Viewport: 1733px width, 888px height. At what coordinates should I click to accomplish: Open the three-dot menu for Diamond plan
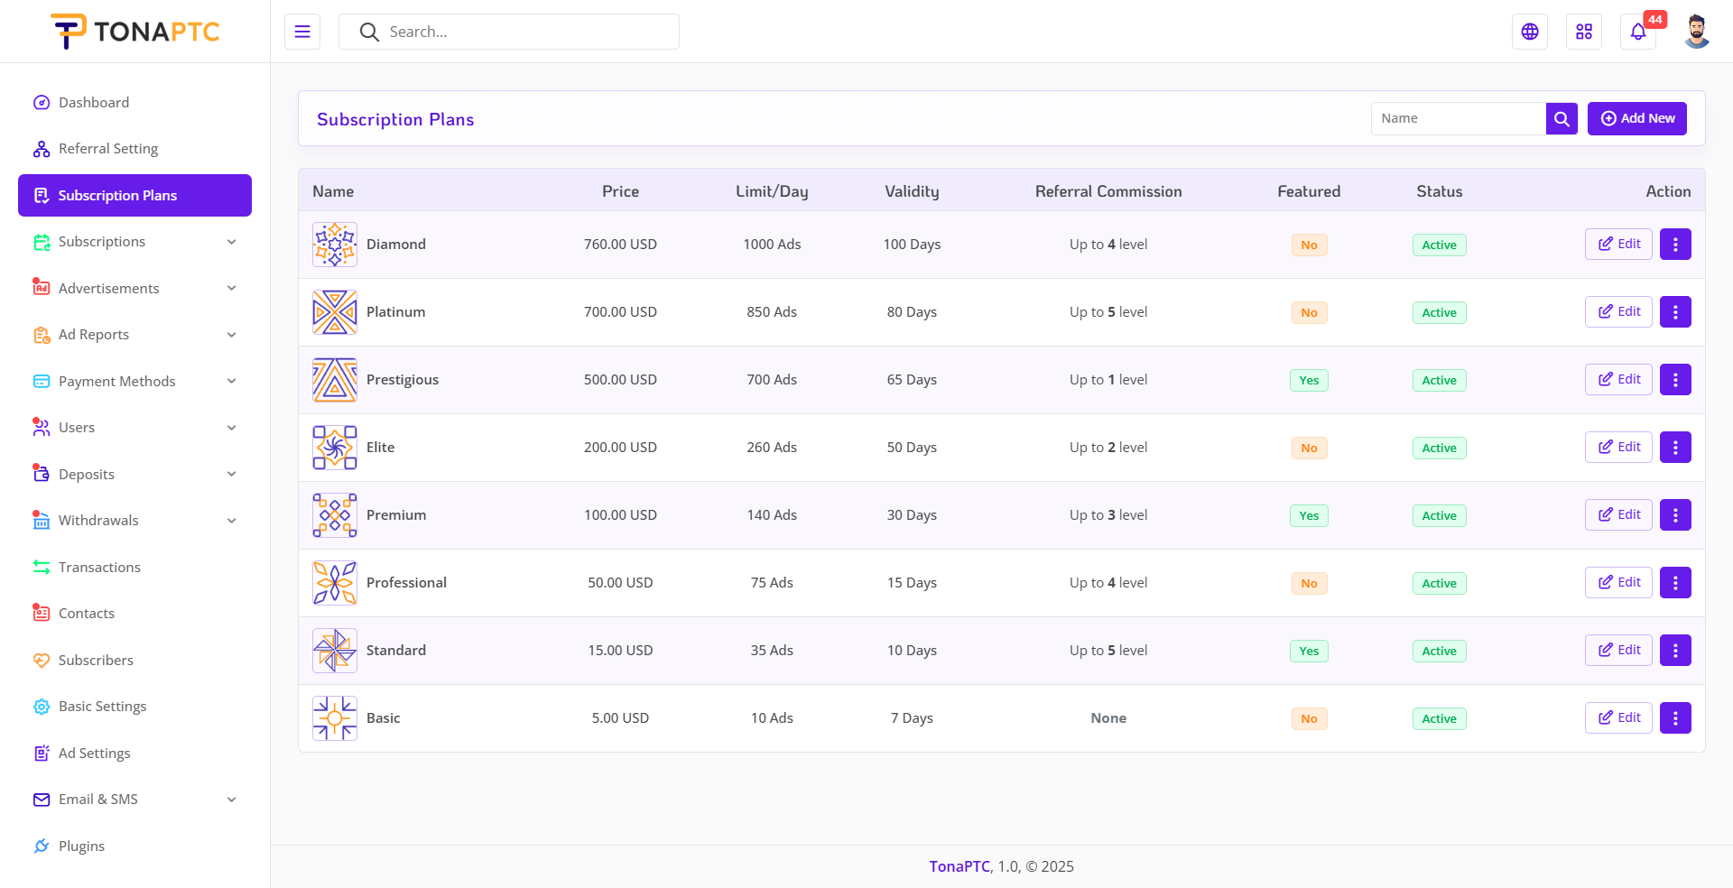coord(1675,245)
